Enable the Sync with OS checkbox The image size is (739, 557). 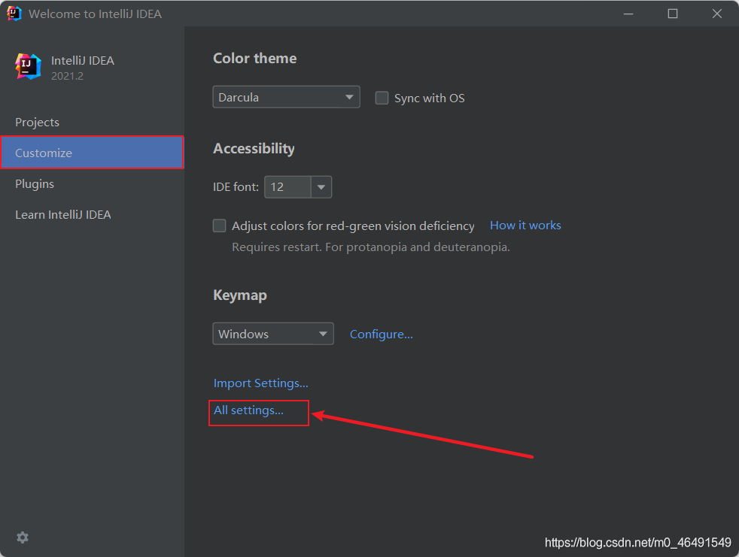pyautogui.click(x=382, y=98)
